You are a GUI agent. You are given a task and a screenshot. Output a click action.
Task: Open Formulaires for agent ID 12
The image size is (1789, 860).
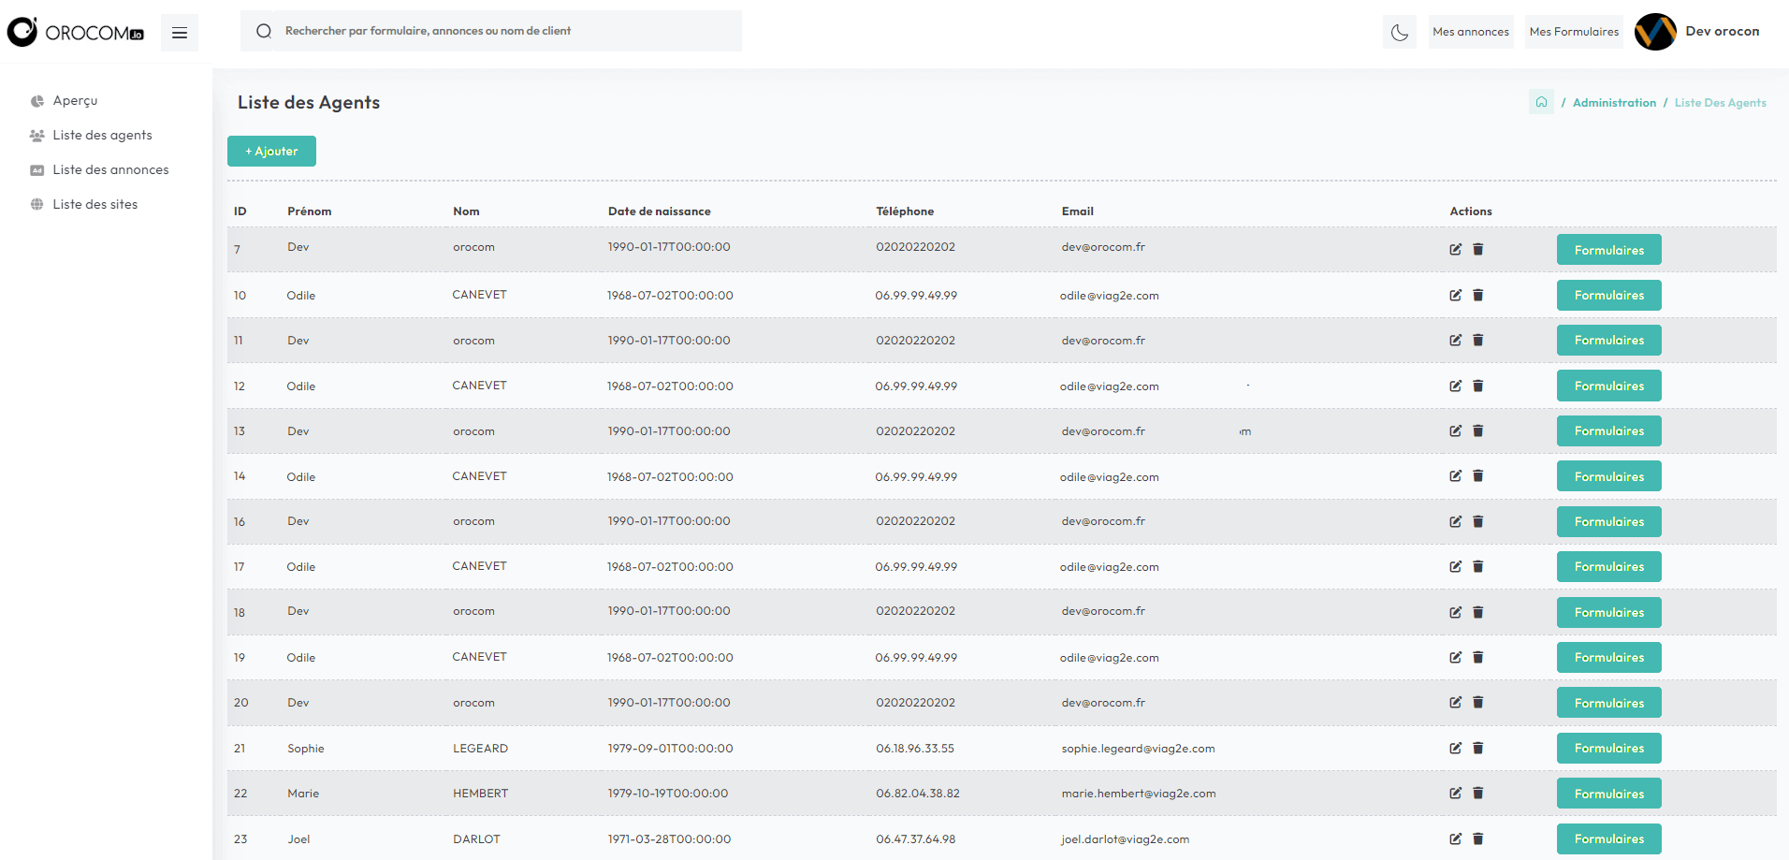(1608, 386)
